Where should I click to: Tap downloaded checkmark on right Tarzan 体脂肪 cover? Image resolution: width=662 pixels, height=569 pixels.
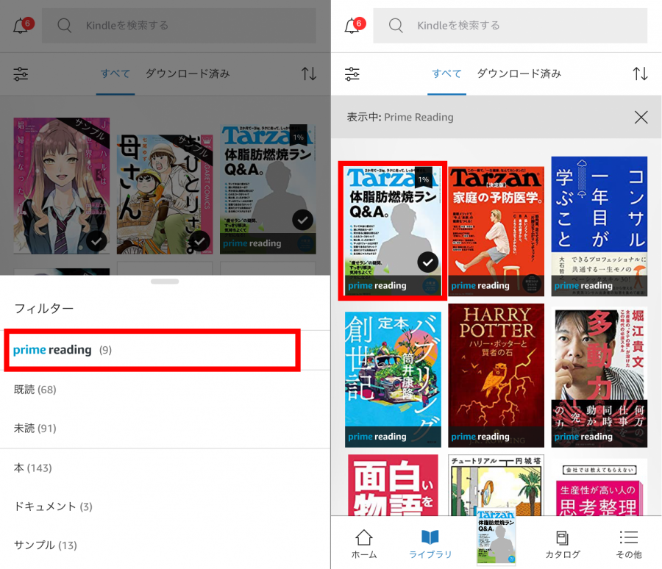tap(427, 262)
